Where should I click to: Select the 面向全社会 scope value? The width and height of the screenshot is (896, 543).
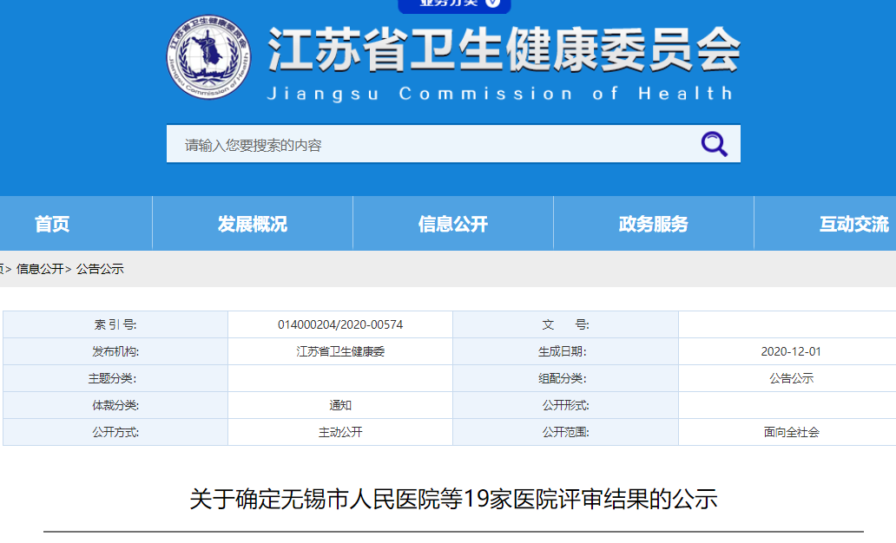(x=792, y=432)
